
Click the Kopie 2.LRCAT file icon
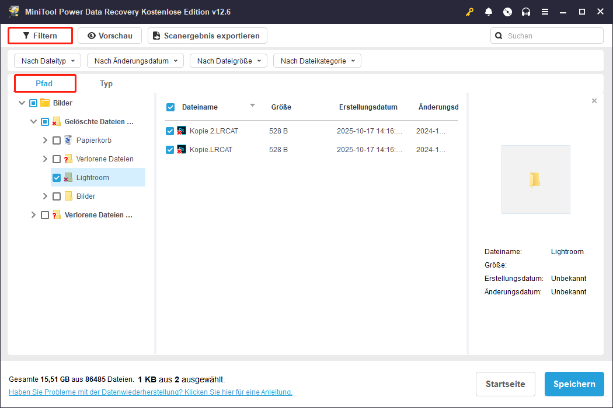[182, 131]
